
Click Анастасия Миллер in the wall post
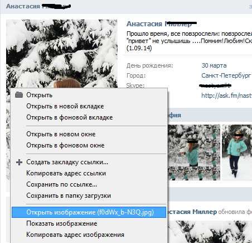(x=192, y=212)
